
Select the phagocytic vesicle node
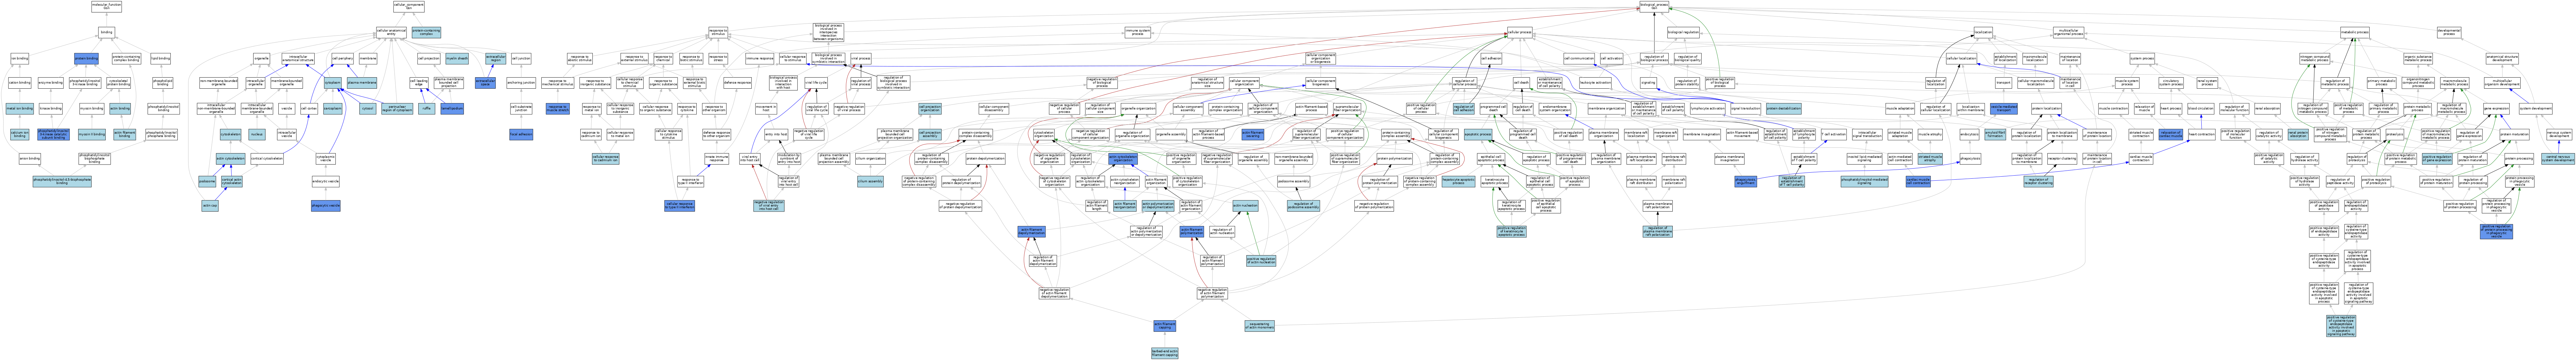pyautogui.click(x=326, y=205)
